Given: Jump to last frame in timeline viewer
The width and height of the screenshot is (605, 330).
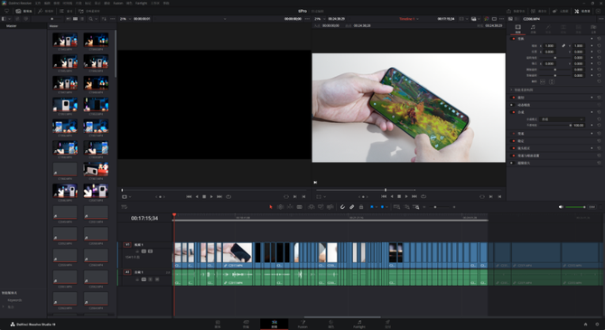Looking at the screenshot, I should coord(414,196).
